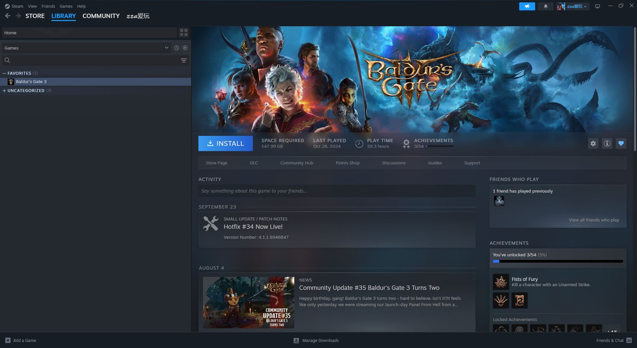The width and height of the screenshot is (637, 348).
Task: Click the Play Time clock icon
Action: [x=359, y=143]
